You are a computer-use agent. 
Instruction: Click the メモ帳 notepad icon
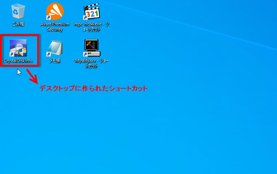(x=55, y=48)
